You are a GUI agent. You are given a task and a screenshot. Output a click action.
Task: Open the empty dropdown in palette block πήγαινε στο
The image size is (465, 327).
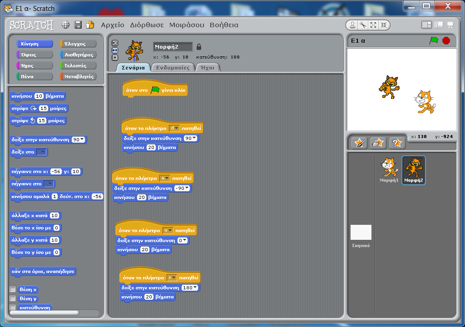pos(49,184)
